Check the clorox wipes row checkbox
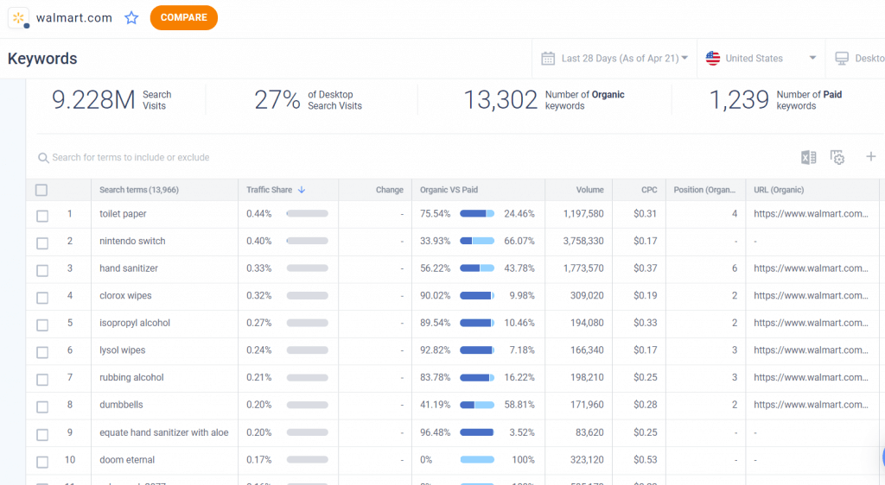The image size is (885, 485). [x=42, y=298]
